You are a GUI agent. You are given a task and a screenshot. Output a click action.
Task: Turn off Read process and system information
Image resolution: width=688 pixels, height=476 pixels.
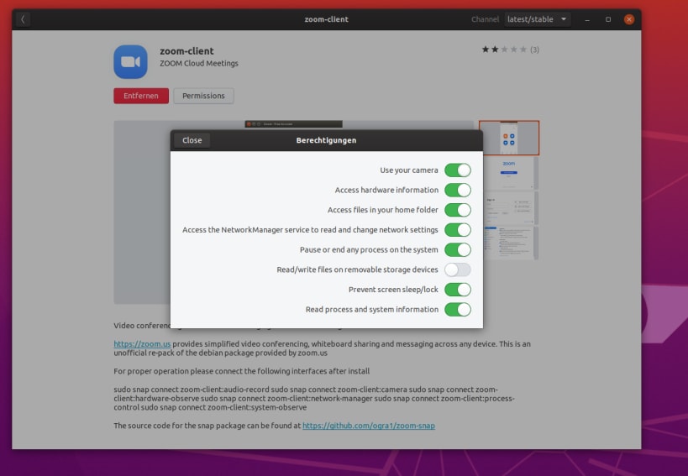(x=458, y=310)
